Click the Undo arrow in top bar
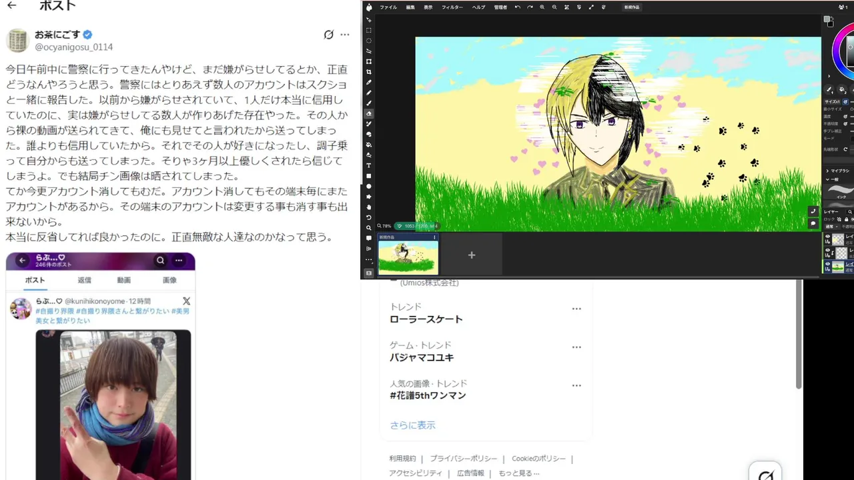 518,7
